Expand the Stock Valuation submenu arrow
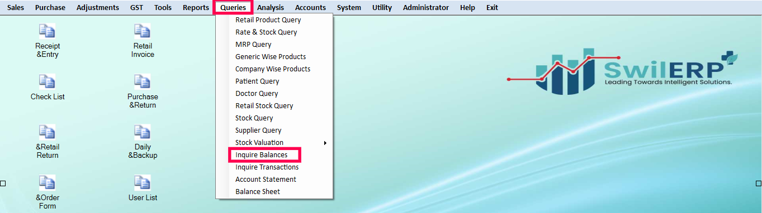The width and height of the screenshot is (762, 213). pyautogui.click(x=325, y=143)
